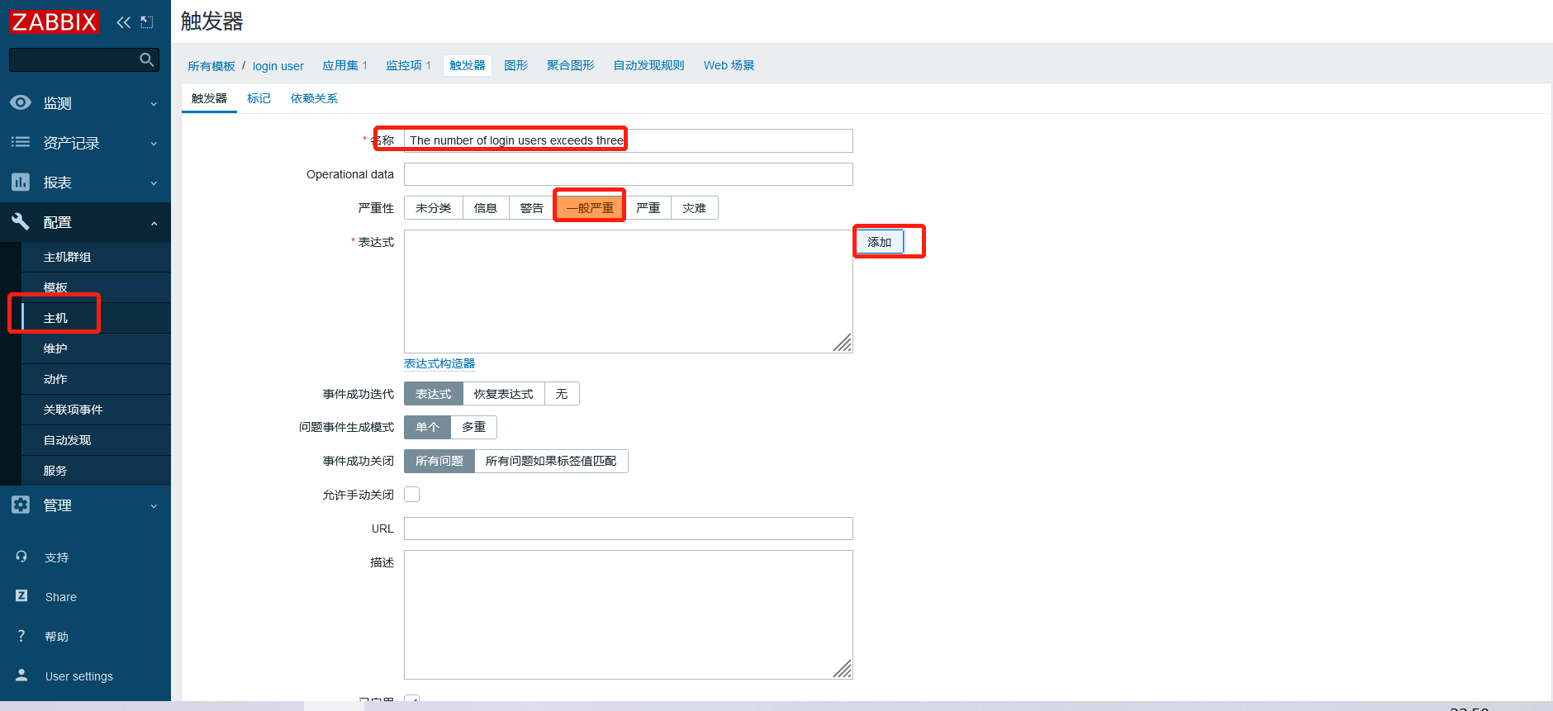Open 图形 link
Viewport: 1553px width, 711px height.
point(516,65)
